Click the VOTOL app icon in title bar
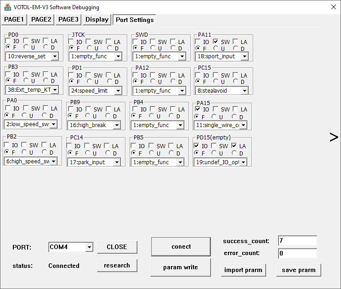Screen dimensions: 341x289 [x=7, y=7]
